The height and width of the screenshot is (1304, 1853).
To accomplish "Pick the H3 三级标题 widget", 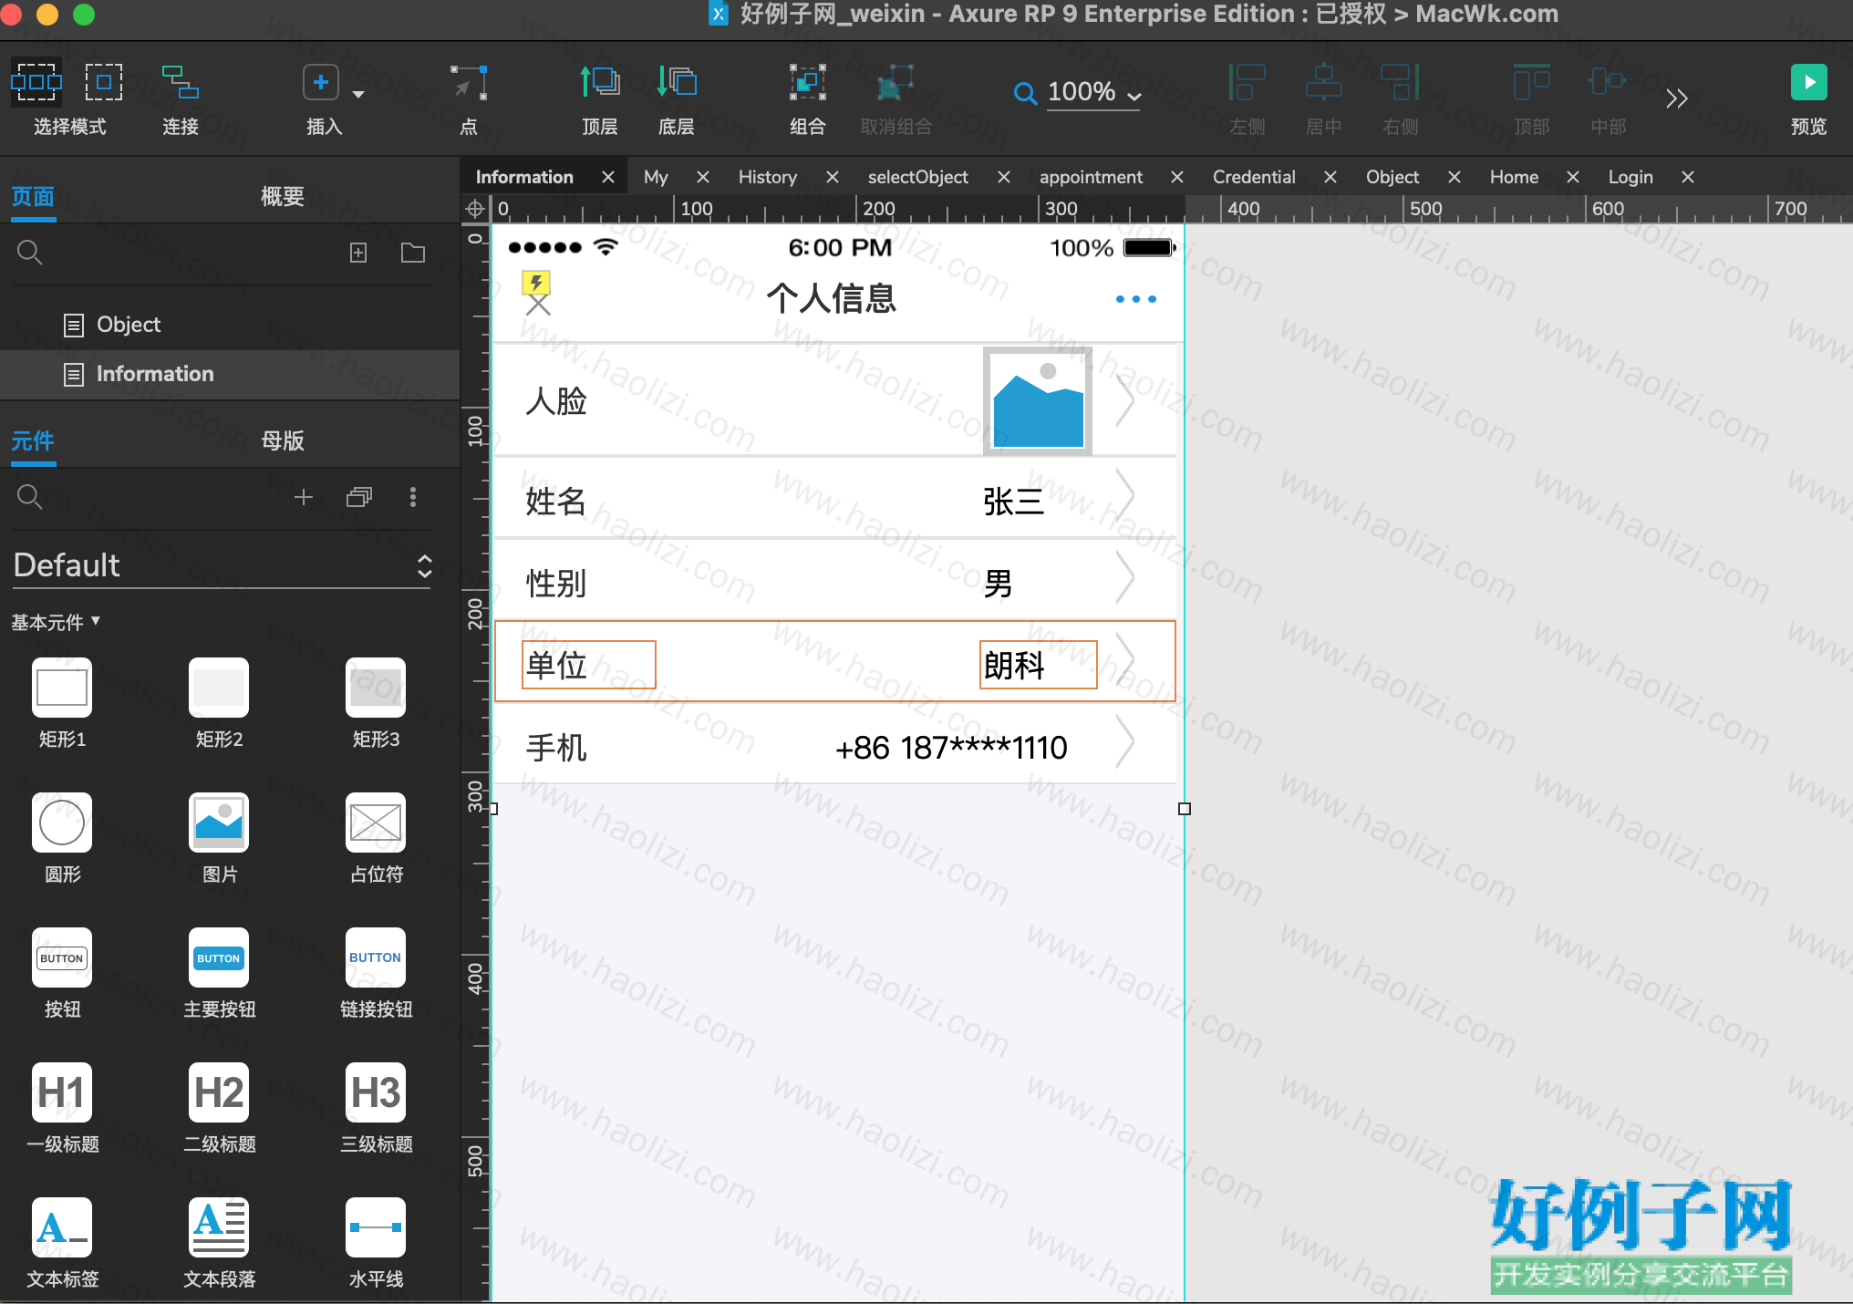I will pos(376,1092).
